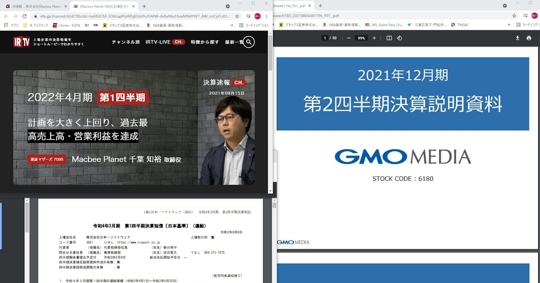Screen dimensions: 540x283
Task: Open new tab in left browser window
Action: 144,6
